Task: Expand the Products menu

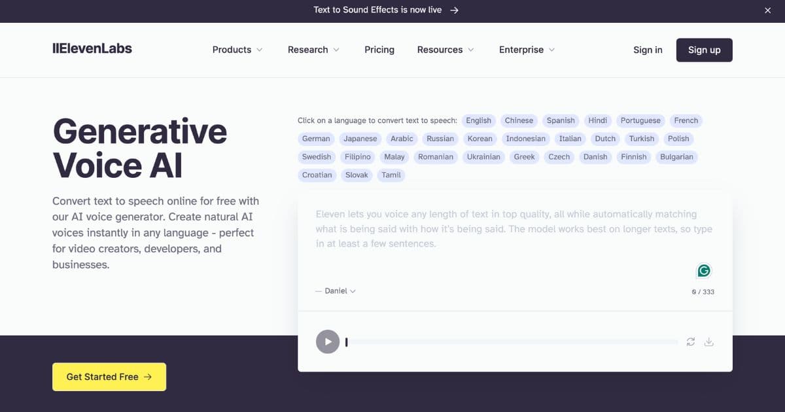Action: 237,50
